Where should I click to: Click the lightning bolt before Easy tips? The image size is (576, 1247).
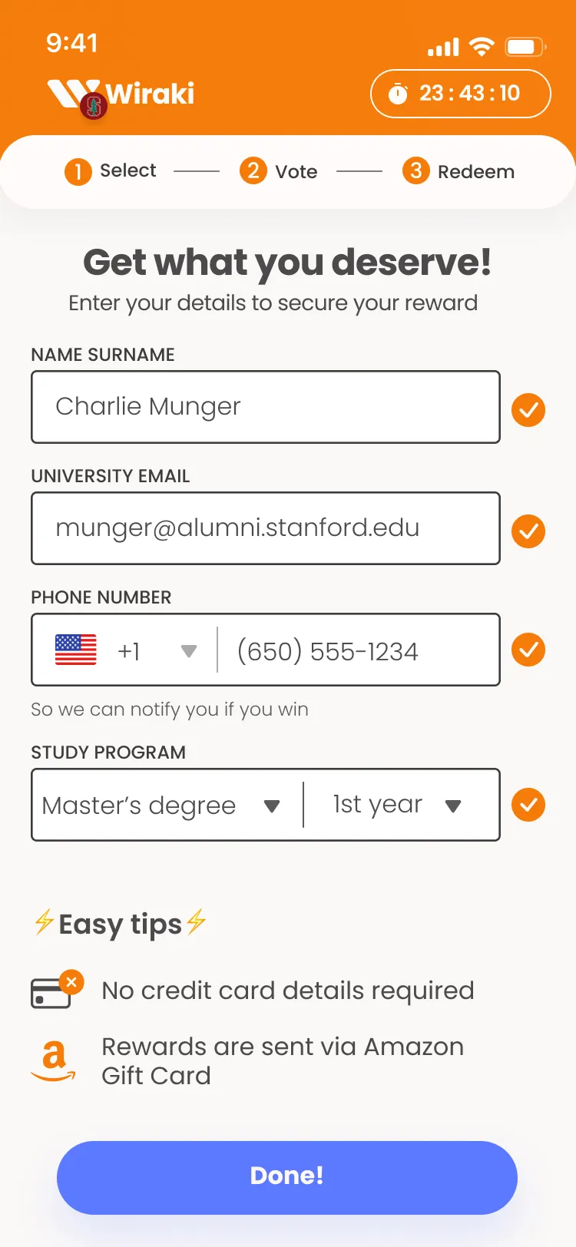coord(44,922)
